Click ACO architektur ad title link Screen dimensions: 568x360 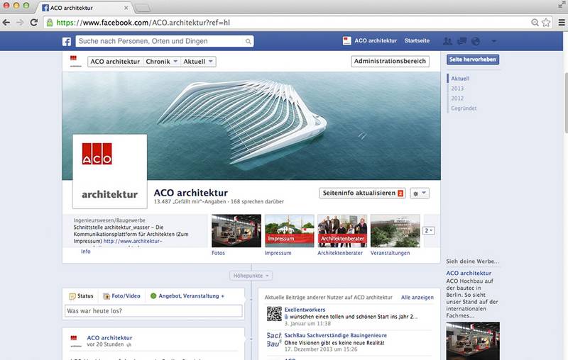pyautogui.click(x=469, y=274)
